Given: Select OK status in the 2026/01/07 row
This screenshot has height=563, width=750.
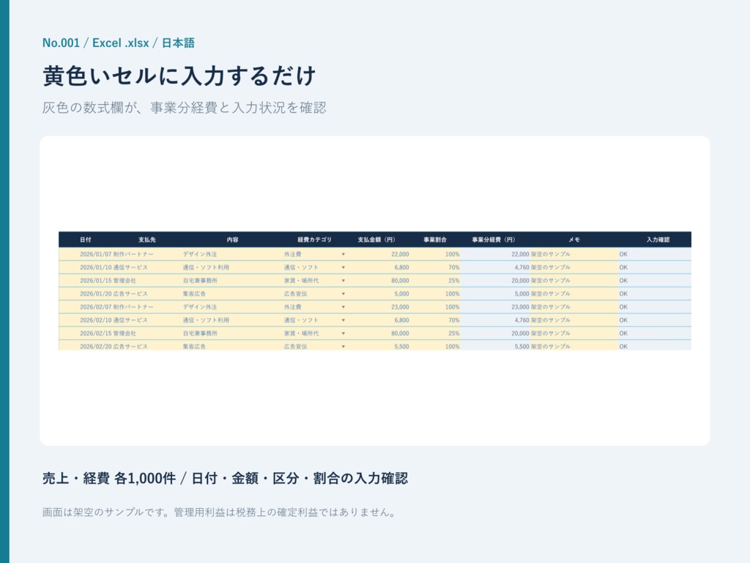Looking at the screenshot, I should tap(623, 254).
